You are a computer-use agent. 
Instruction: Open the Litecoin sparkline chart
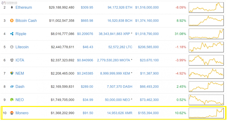[x=206, y=47]
